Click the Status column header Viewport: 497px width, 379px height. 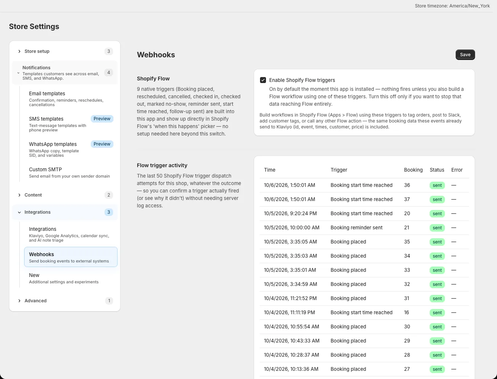pos(437,170)
